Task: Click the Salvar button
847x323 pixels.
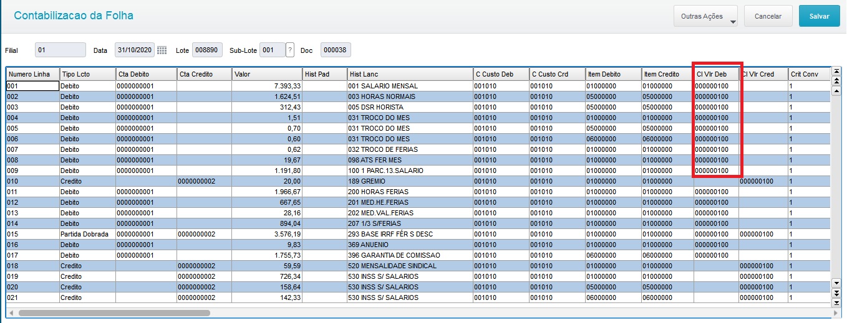Action: (819, 16)
